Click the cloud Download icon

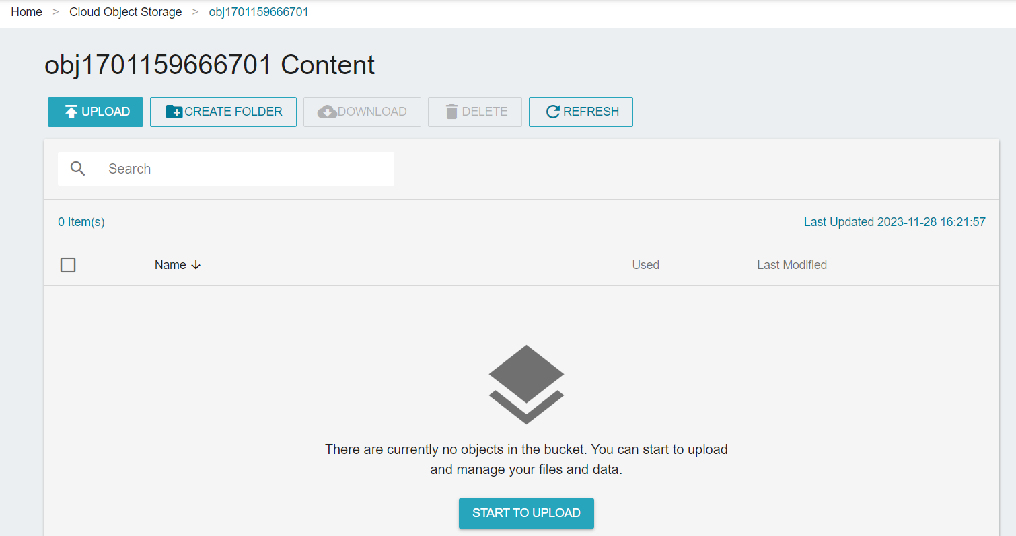(x=327, y=112)
